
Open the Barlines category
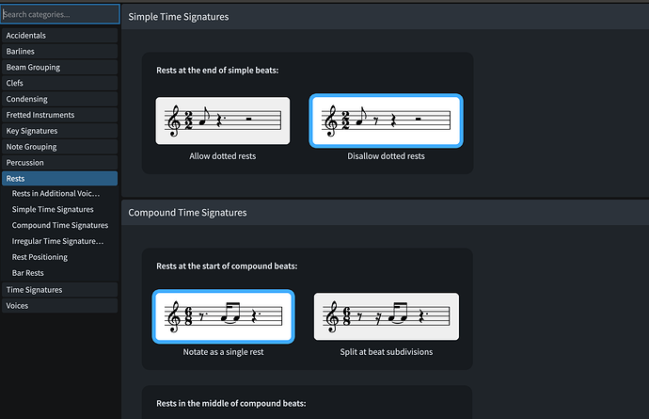tap(59, 52)
